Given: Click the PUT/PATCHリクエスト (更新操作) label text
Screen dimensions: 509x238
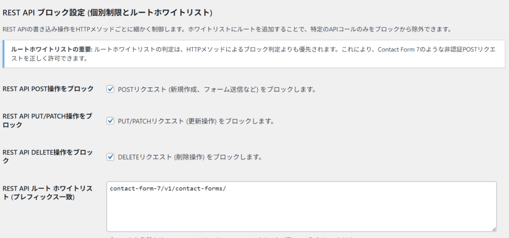Looking at the screenshot, I should click(195, 121).
